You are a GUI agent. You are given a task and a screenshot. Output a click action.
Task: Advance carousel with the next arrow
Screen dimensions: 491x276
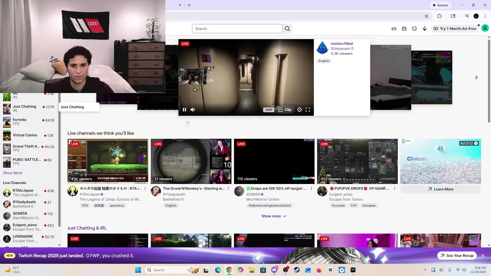click(476, 77)
